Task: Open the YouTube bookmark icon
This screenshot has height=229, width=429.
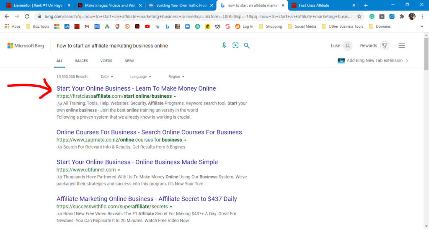Action: coord(147,26)
